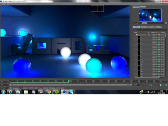Click the rendered image in the viewer
Image resolution: width=168 pixels, height=126 pixels.
(65, 42)
